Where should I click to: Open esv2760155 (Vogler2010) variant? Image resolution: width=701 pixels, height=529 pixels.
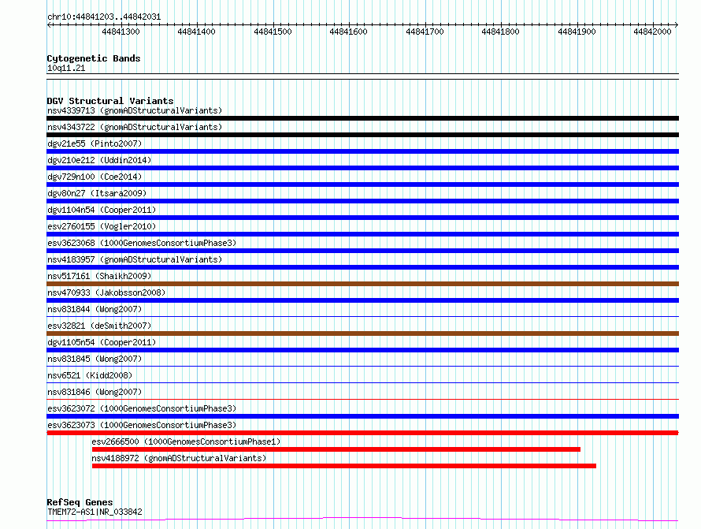pyautogui.click(x=102, y=226)
